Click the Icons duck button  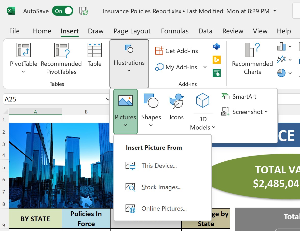click(x=176, y=107)
